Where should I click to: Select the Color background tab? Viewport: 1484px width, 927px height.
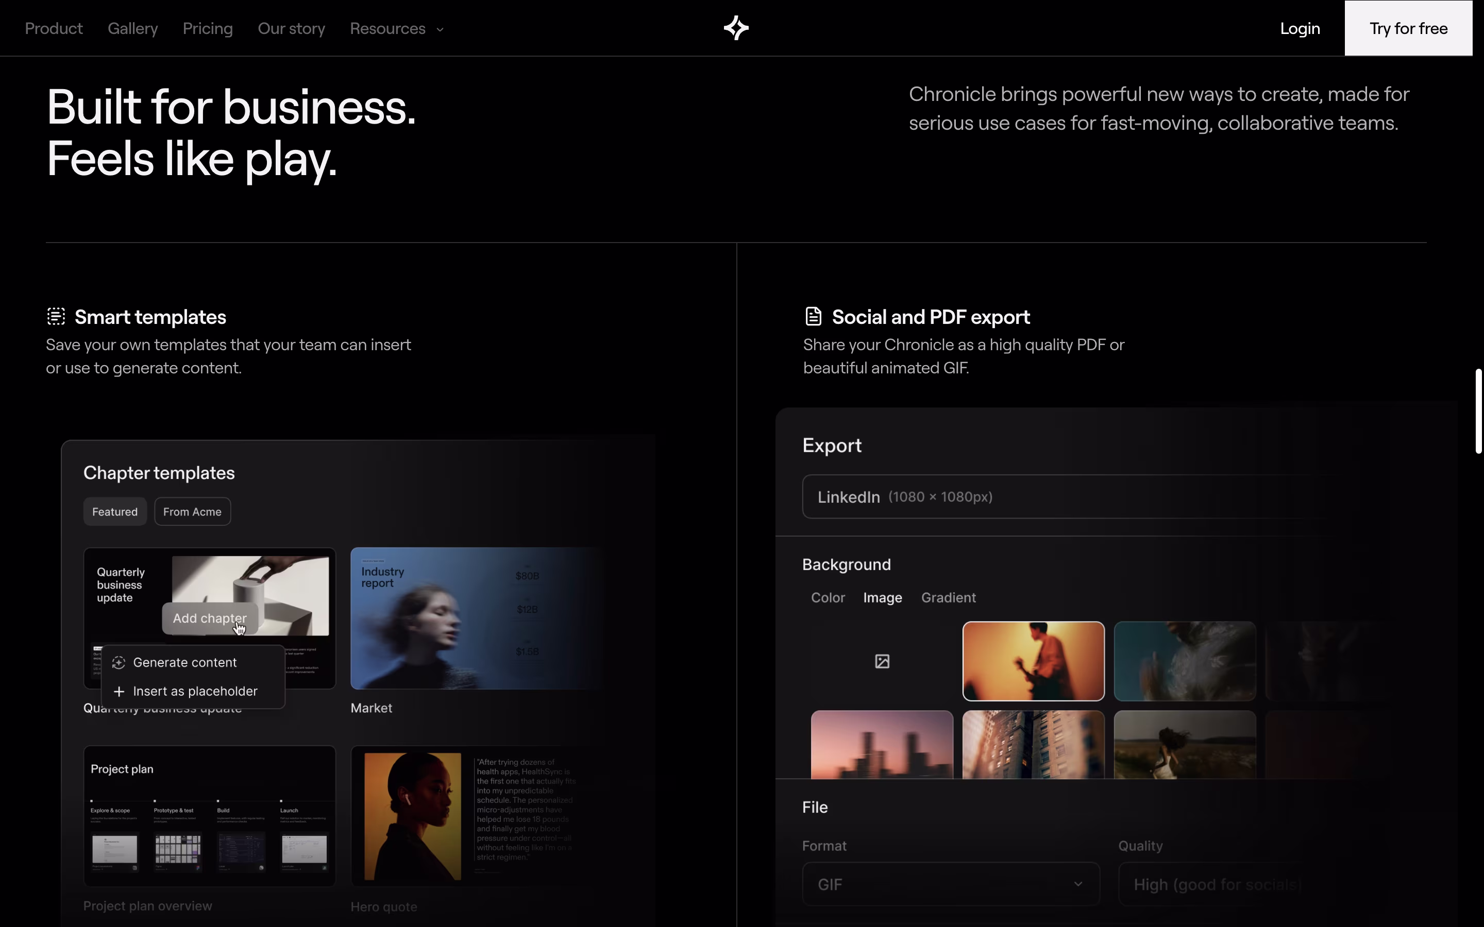[828, 598]
